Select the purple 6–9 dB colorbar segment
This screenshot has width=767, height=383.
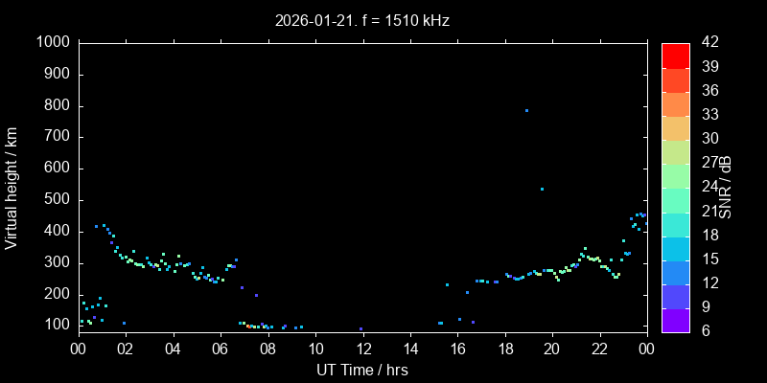pos(675,320)
